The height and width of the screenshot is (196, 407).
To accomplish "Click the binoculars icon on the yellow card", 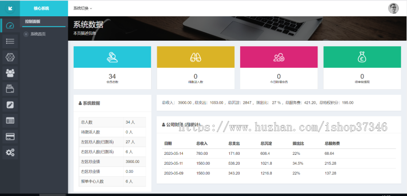I will [x=195, y=57].
